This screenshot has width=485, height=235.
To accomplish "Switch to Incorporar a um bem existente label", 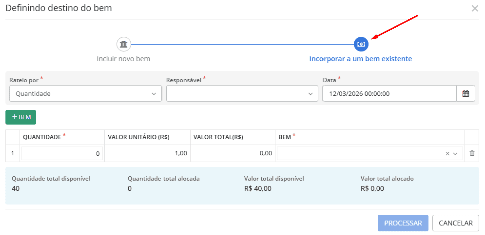I will pyautogui.click(x=361, y=59).
